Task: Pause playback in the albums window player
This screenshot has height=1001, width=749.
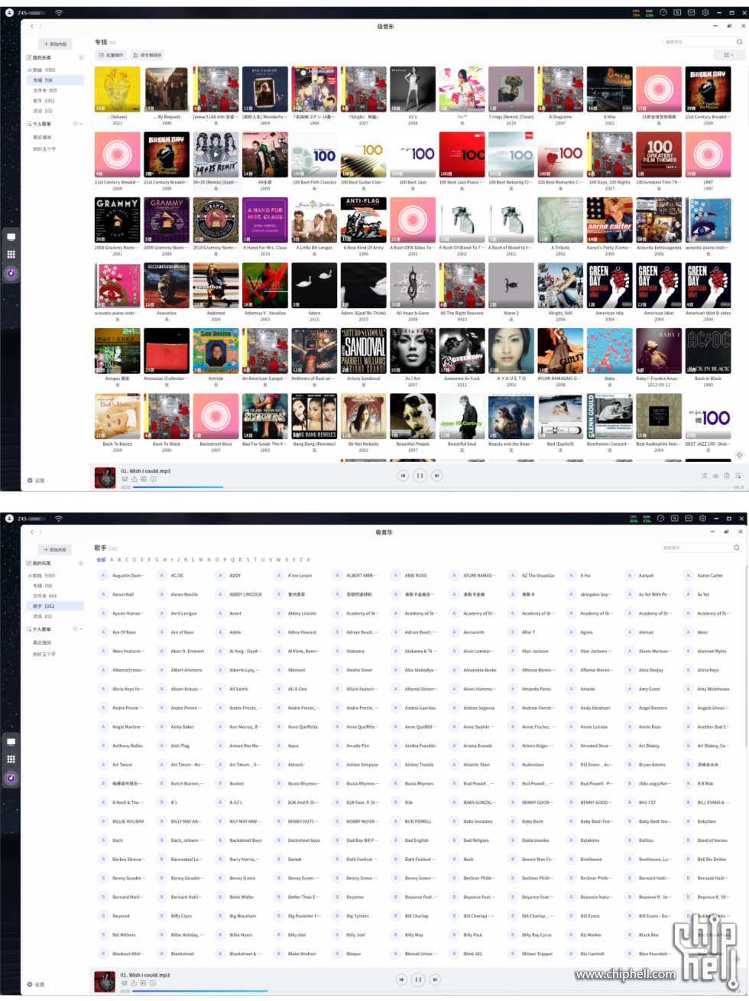Action: (420, 476)
